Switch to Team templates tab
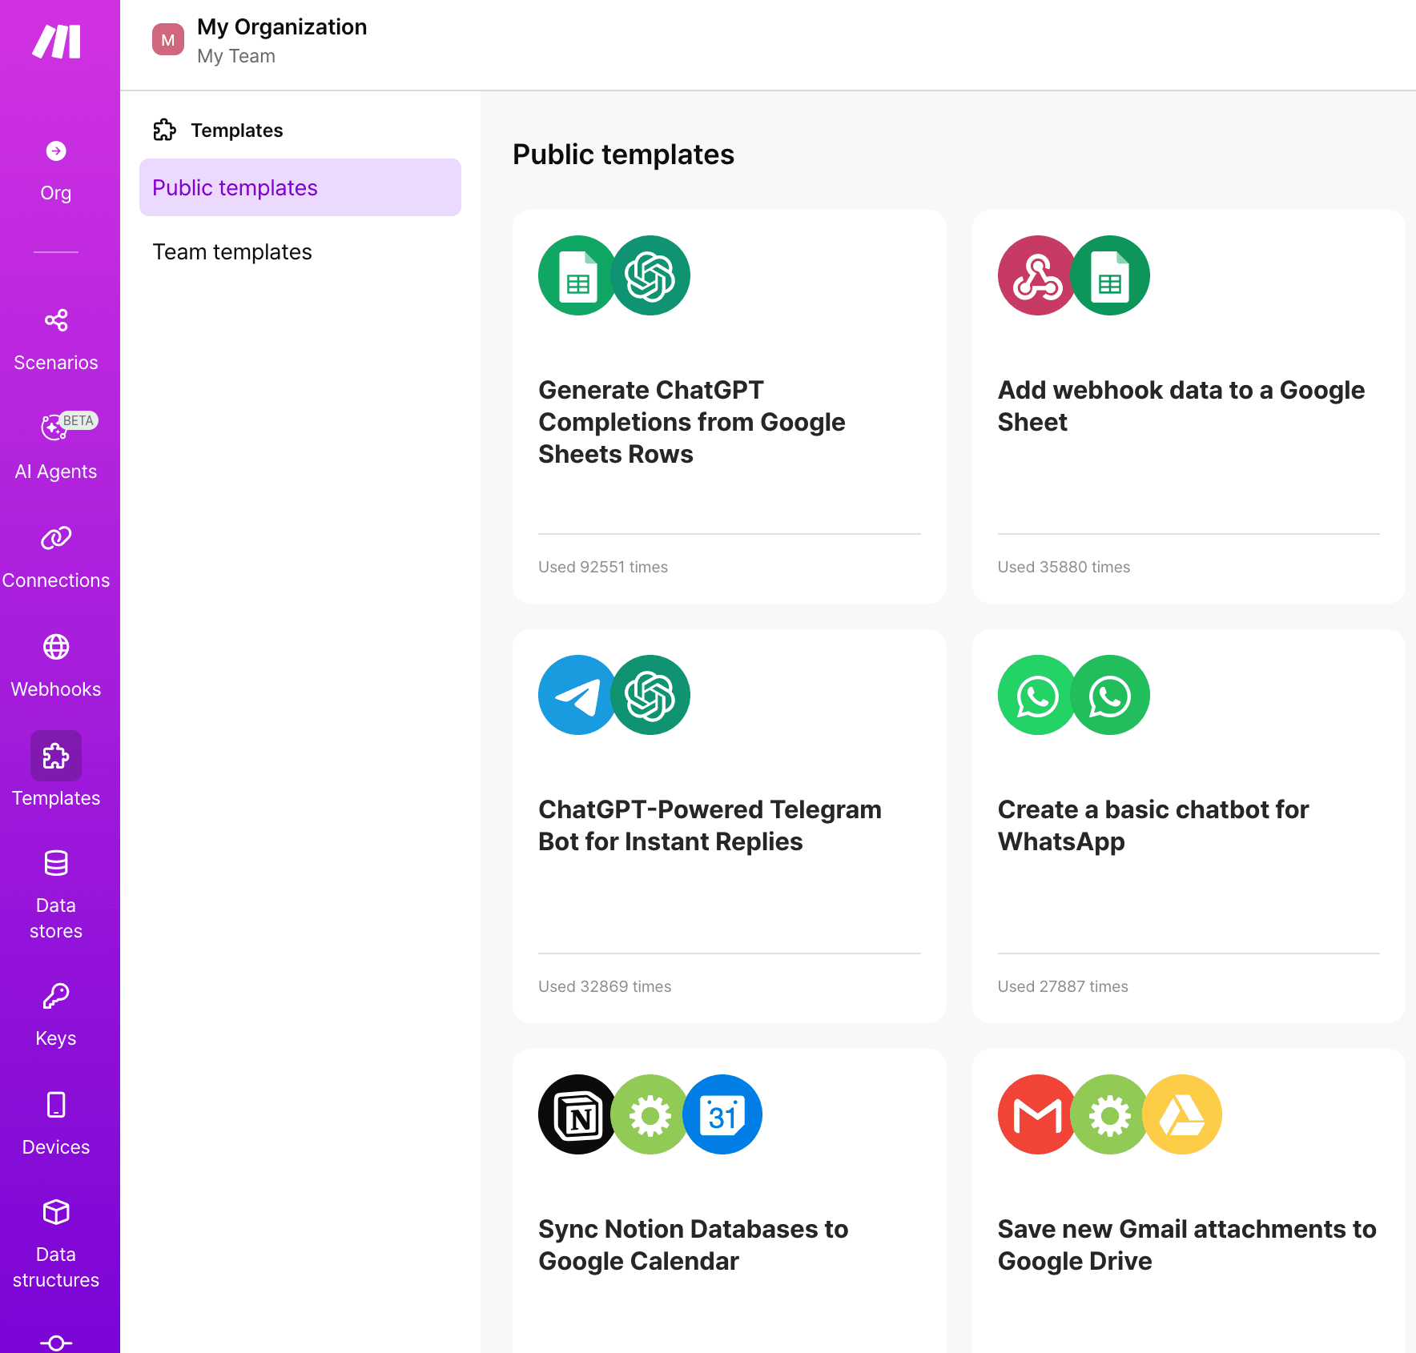The height and width of the screenshot is (1353, 1416). pos(232,252)
